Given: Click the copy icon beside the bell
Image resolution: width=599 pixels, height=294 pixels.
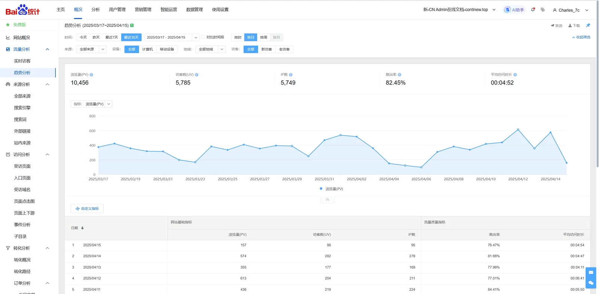Looking at the screenshot, I should (542, 10).
